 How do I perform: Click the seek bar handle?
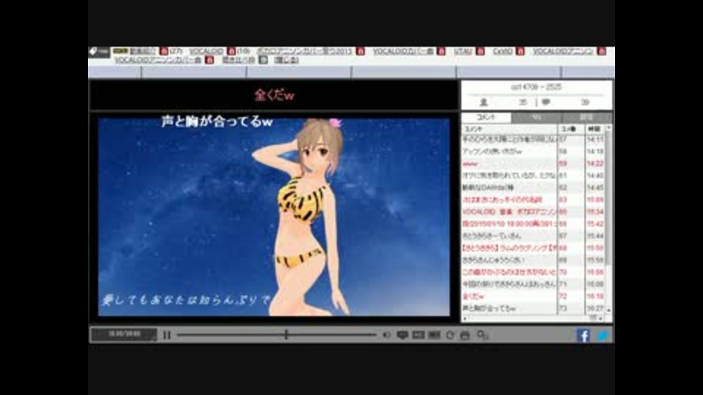coord(286,334)
